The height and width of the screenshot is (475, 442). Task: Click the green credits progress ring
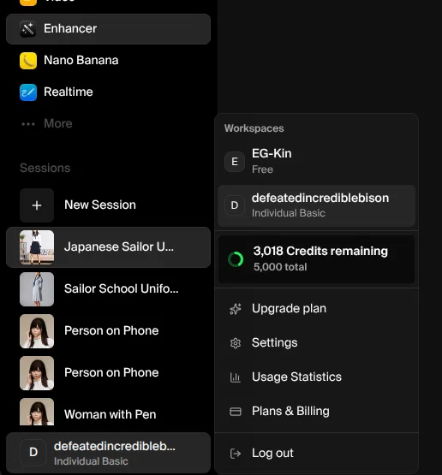(236, 259)
